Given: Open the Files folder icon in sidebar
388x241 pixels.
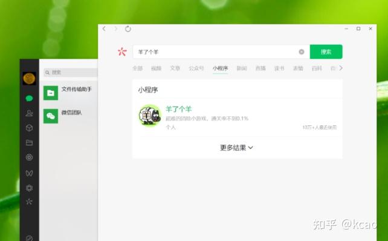Looking at the screenshot, I should pos(29,142).
